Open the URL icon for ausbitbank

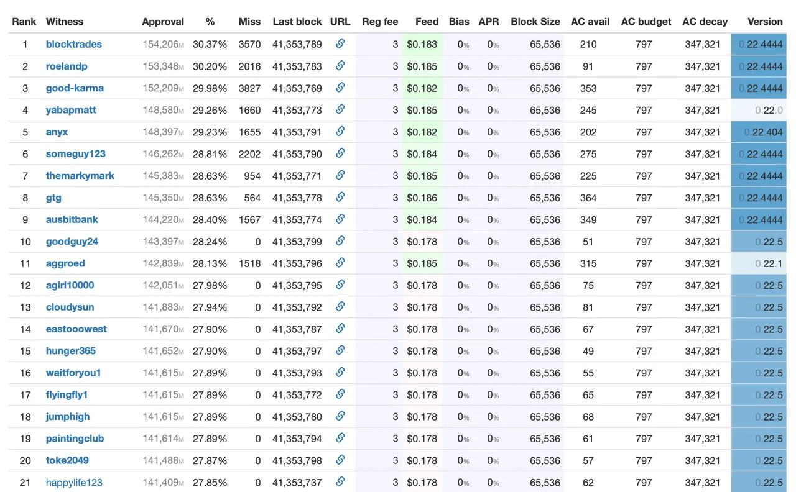pos(340,219)
